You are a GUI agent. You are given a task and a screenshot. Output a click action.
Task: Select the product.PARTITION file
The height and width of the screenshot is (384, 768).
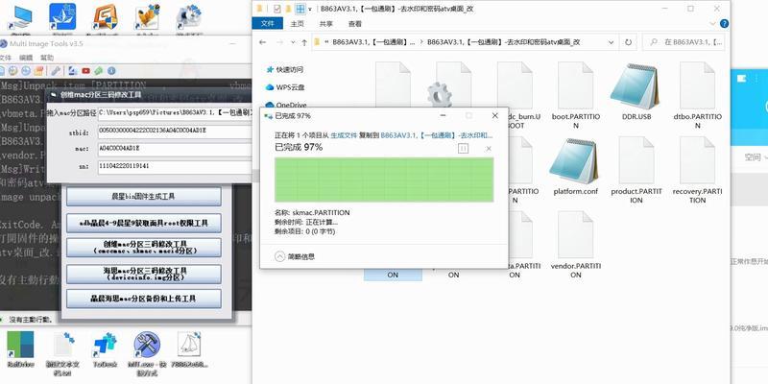[x=636, y=171]
